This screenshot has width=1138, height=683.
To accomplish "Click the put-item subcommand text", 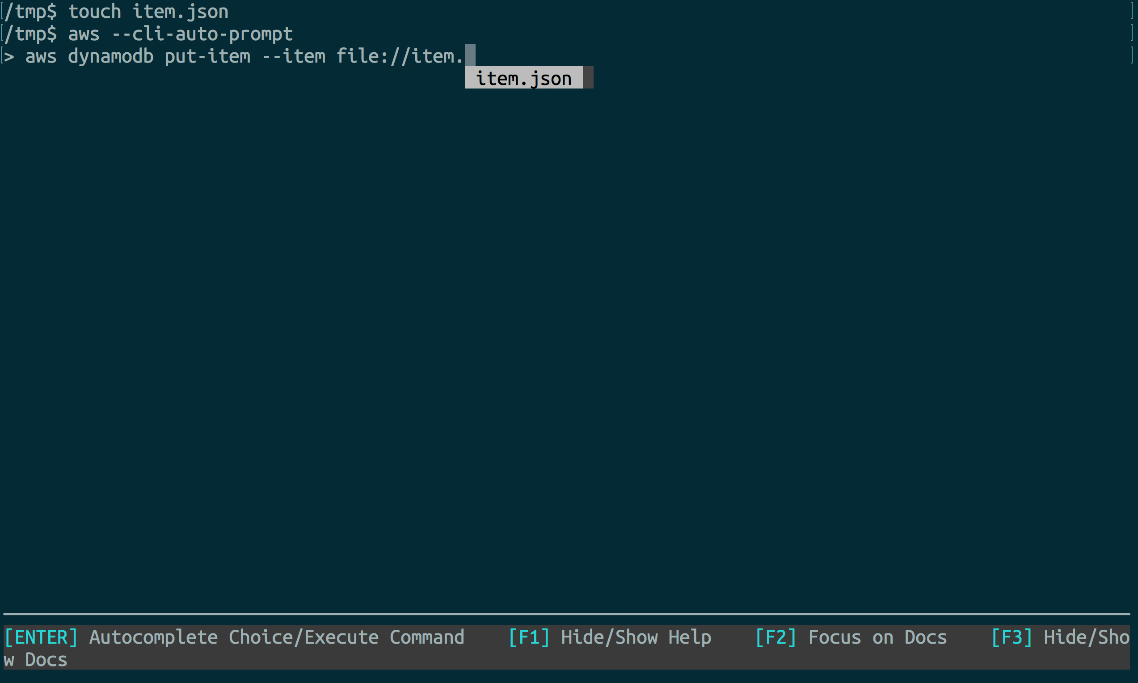I will (207, 56).
